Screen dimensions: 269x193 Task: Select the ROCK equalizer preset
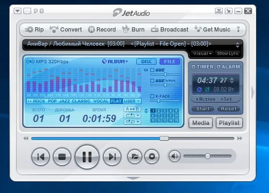(x=39, y=101)
